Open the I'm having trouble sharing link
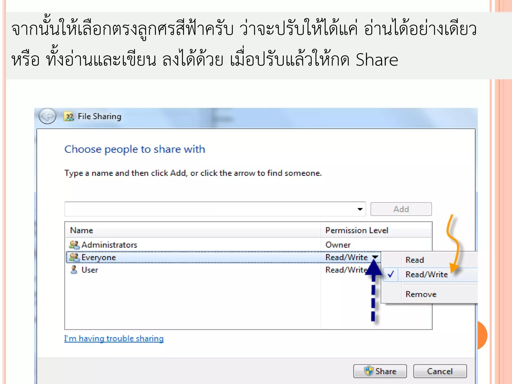Image resolution: width=512 pixels, height=384 pixels. coord(114,338)
